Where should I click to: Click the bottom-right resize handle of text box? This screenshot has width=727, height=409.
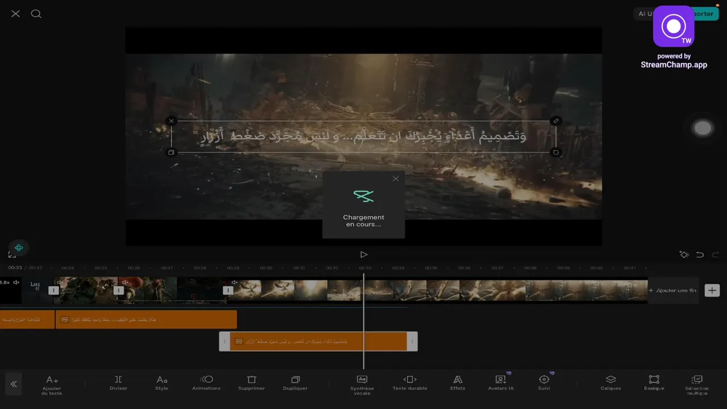pos(556,152)
